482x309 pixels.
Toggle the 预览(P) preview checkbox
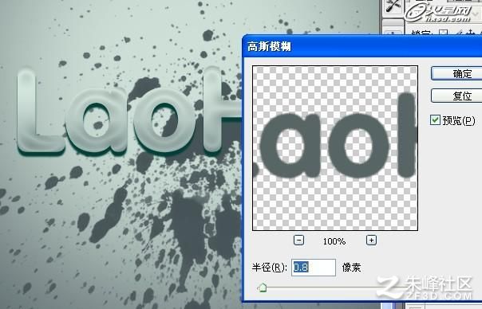coord(435,120)
